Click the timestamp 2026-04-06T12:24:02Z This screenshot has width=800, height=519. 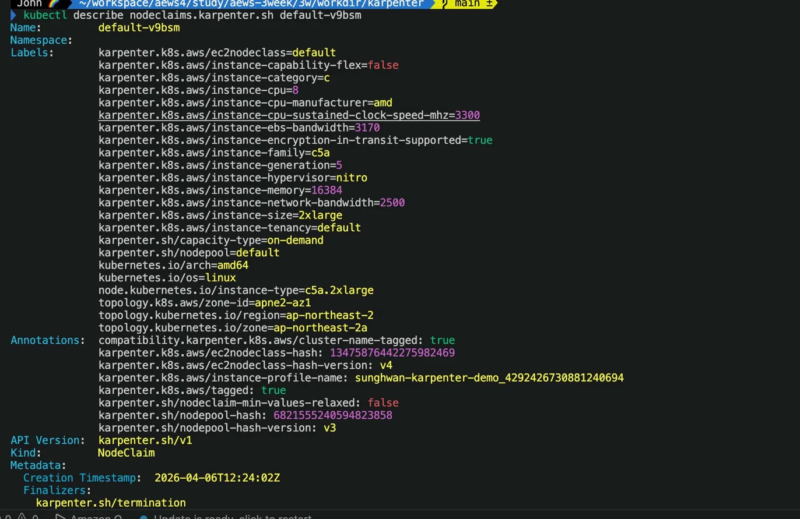click(x=217, y=478)
